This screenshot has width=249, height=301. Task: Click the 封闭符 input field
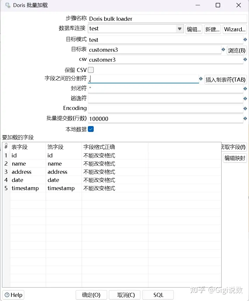pyautogui.click(x=166, y=89)
